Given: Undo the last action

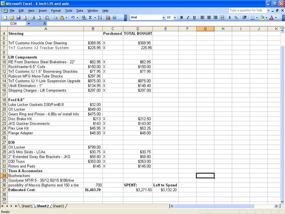Looking at the screenshot, I should (x=73, y=17).
